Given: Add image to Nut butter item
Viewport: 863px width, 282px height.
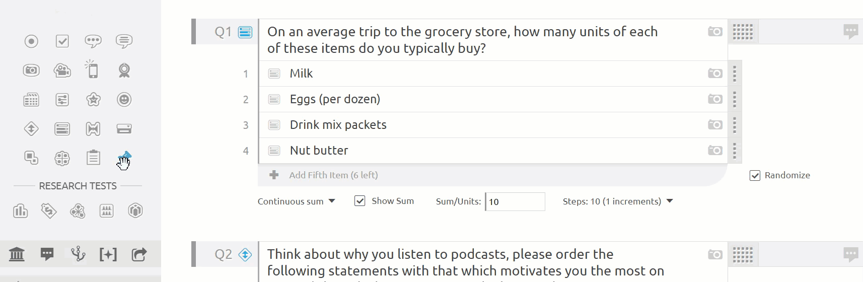Looking at the screenshot, I should point(715,151).
